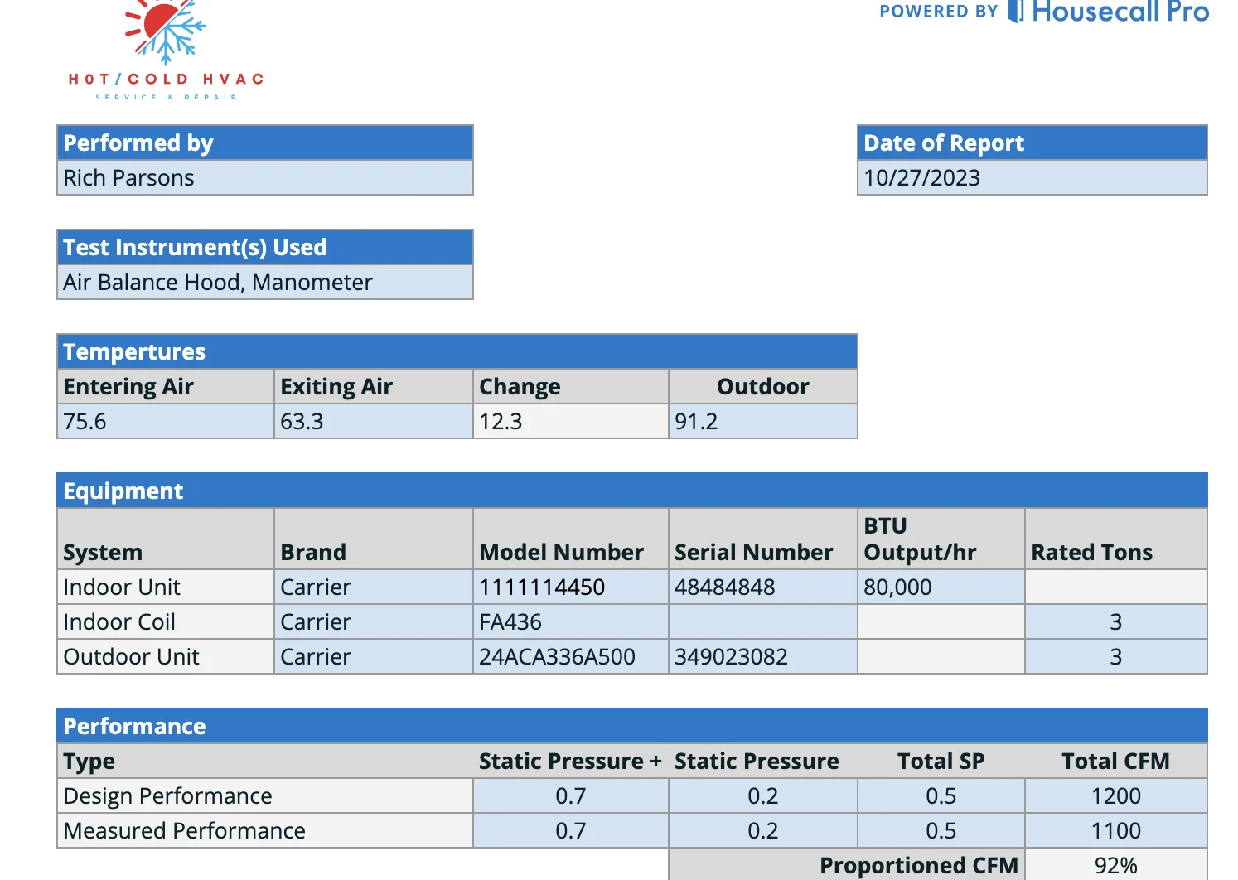Select the Design Performance Total CFM 1200
The width and height of the screenshot is (1238, 880).
(1115, 796)
